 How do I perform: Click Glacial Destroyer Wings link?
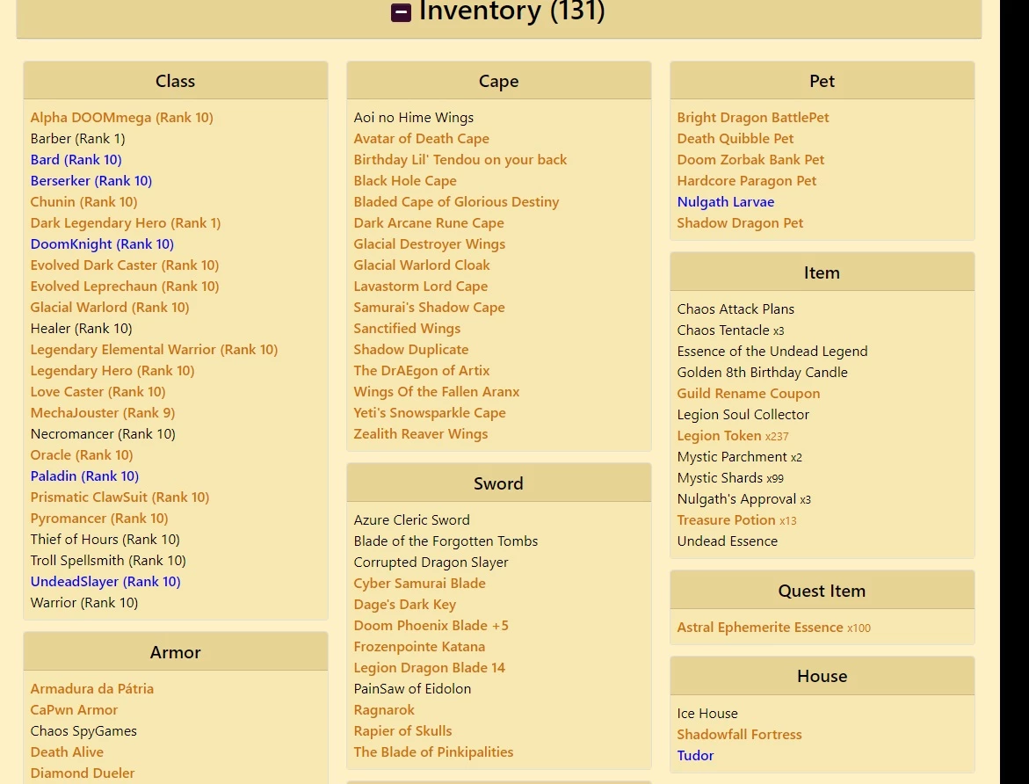click(x=429, y=243)
